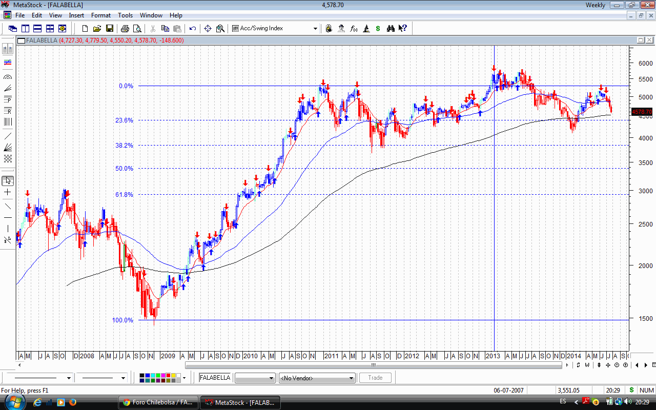Click the context help arrow-question icon

(403, 28)
